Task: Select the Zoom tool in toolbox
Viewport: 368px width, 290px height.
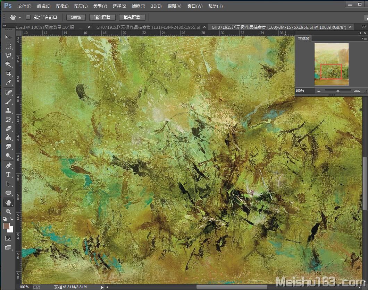Action: (8, 212)
